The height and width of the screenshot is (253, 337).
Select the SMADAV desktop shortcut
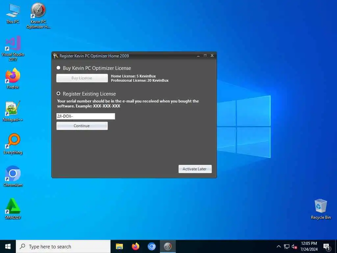point(13,209)
